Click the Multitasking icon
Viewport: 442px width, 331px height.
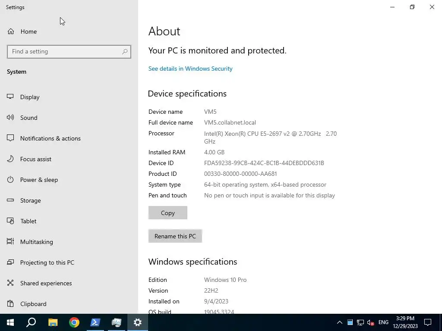(x=10, y=241)
